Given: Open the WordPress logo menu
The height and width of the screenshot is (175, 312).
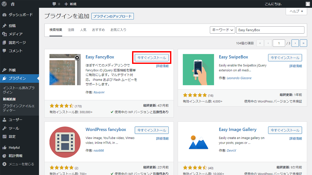Looking at the screenshot, I should click(x=4, y=4).
